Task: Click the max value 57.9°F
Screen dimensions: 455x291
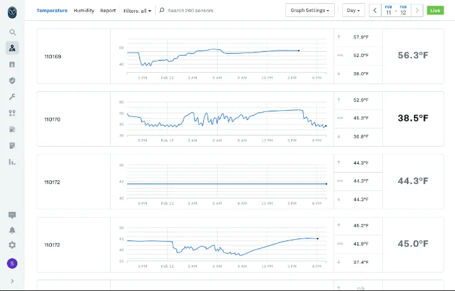Action: (361, 37)
